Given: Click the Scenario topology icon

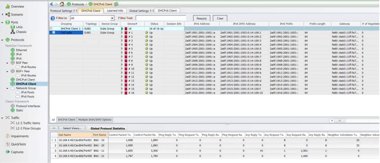Looking at the screenshot, I should click(x=7, y=14).
